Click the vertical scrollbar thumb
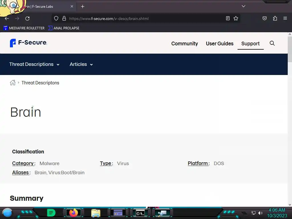 (290, 49)
